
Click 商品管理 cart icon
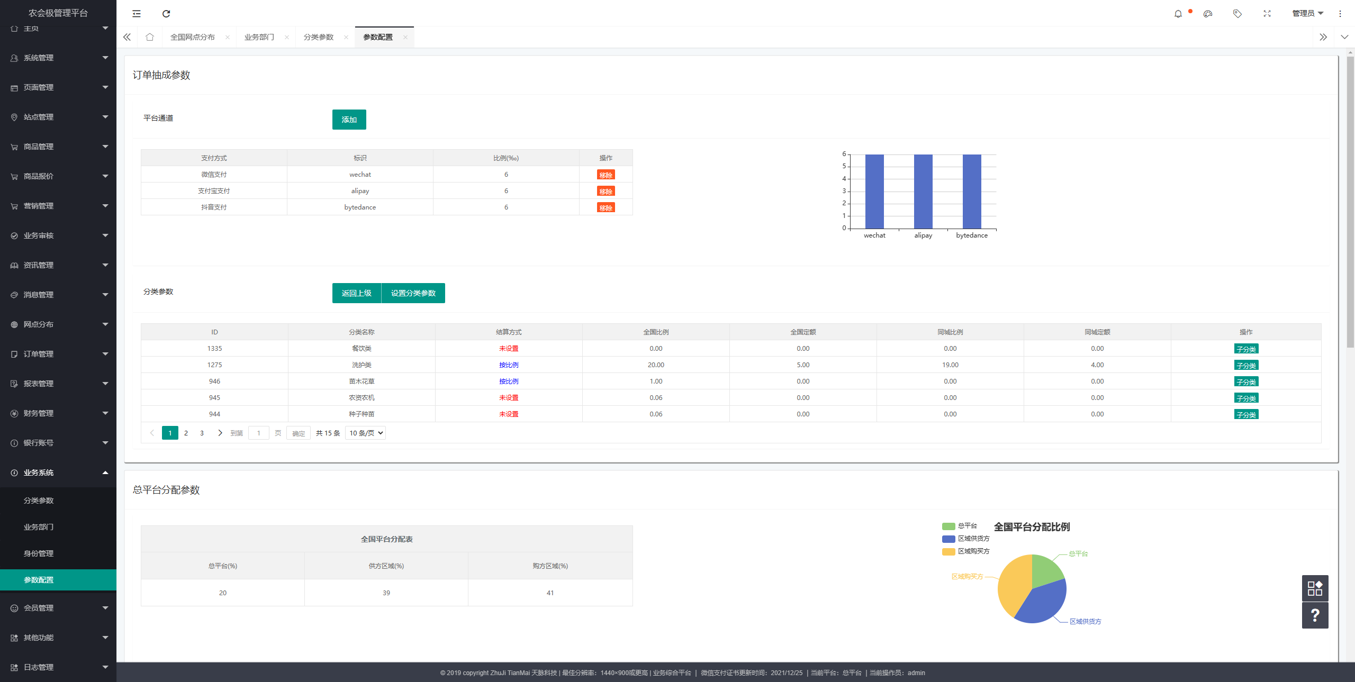(x=14, y=147)
